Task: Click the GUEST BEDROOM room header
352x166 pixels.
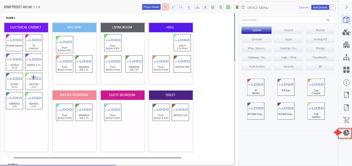Action: pyautogui.click(x=123, y=95)
